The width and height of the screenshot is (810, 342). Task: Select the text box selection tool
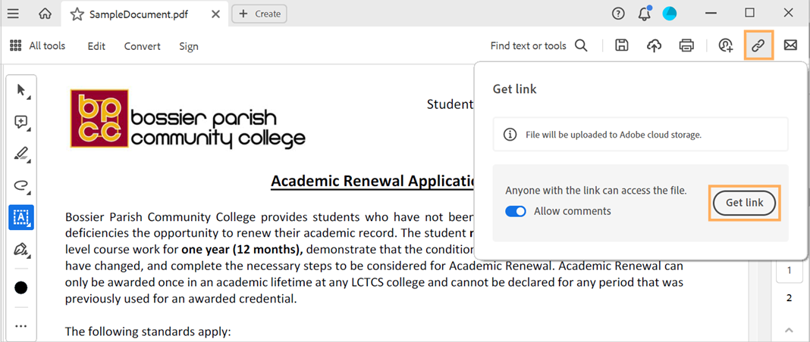[21, 217]
